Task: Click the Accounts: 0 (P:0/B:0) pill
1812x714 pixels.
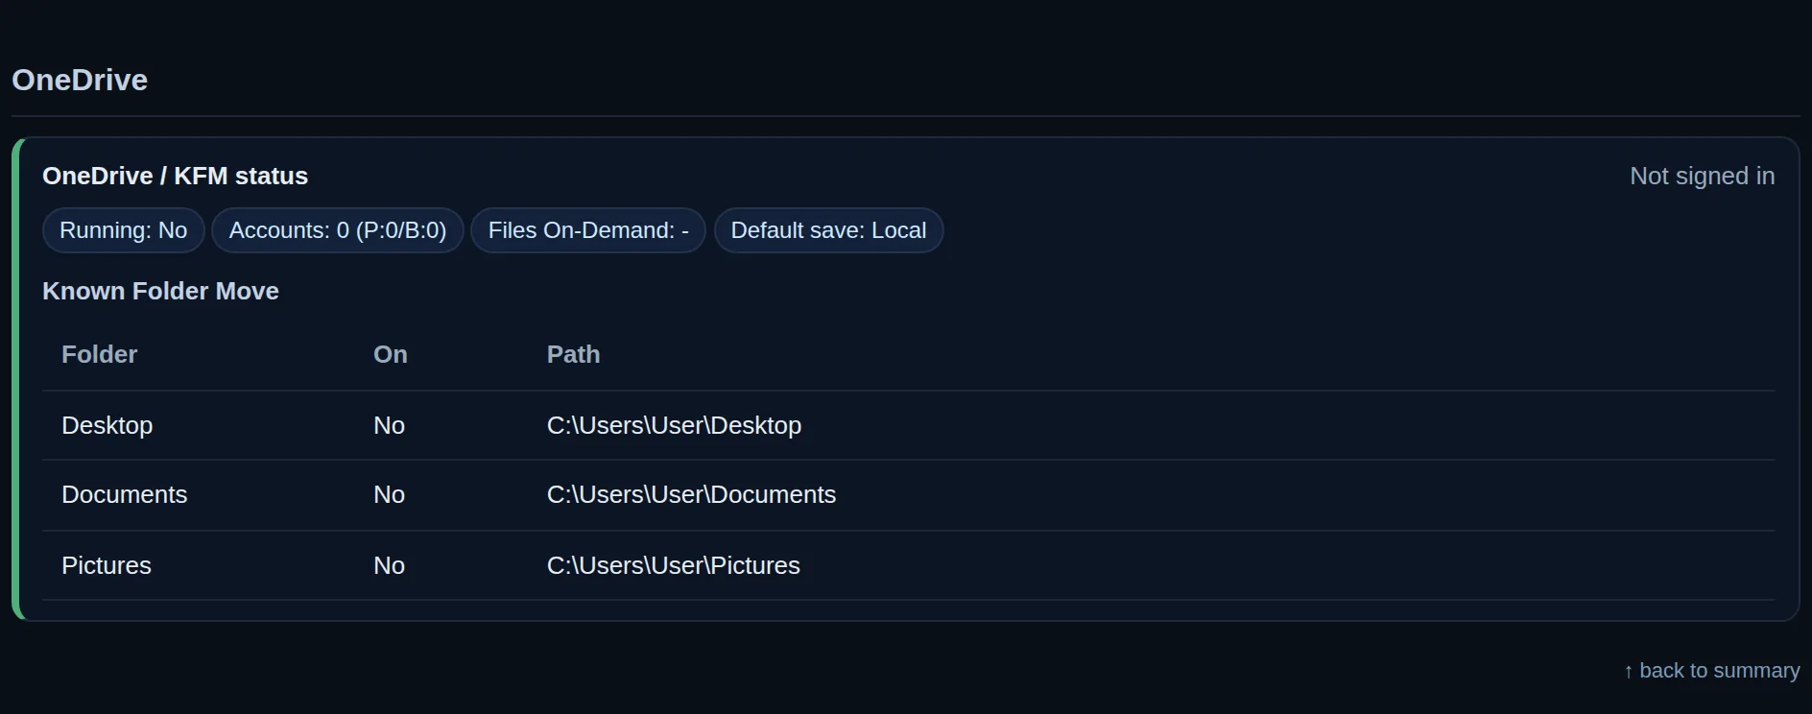Action: [338, 230]
